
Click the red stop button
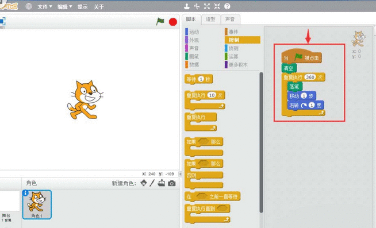173,22
